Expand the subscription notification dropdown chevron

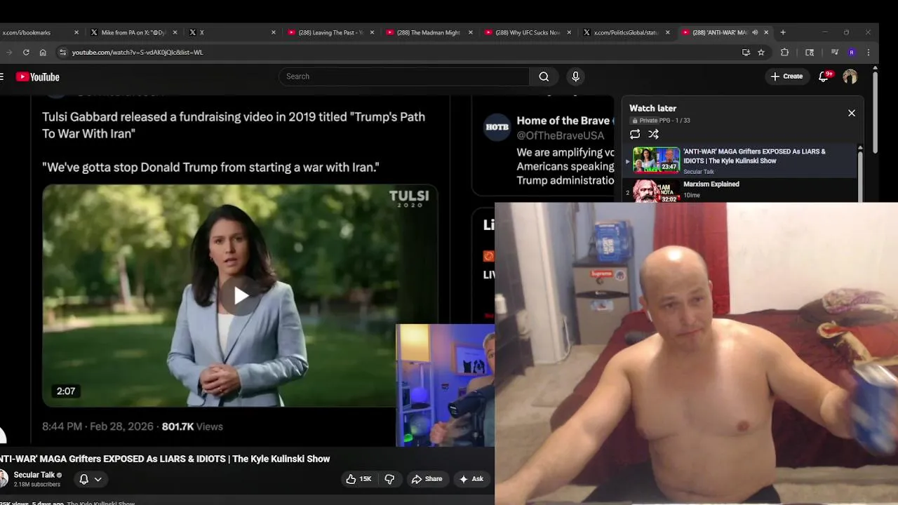pyautogui.click(x=98, y=479)
